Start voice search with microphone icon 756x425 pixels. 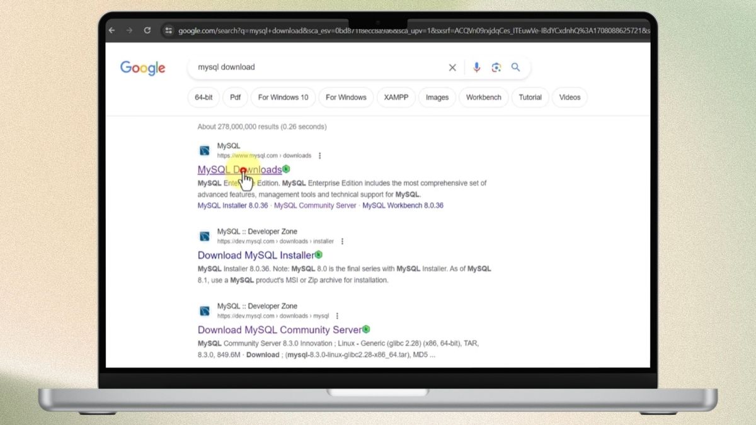click(477, 67)
